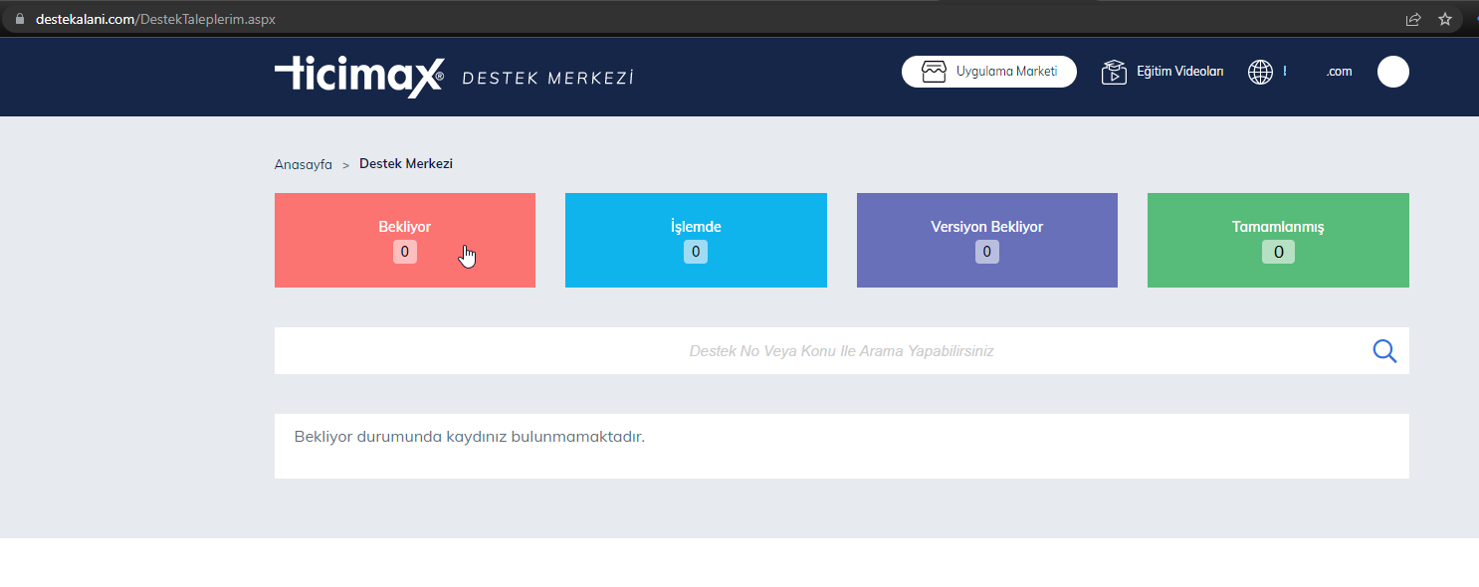Click the destekalani.com URL in address bar
The width and height of the screenshot is (1479, 587).
tap(155, 19)
